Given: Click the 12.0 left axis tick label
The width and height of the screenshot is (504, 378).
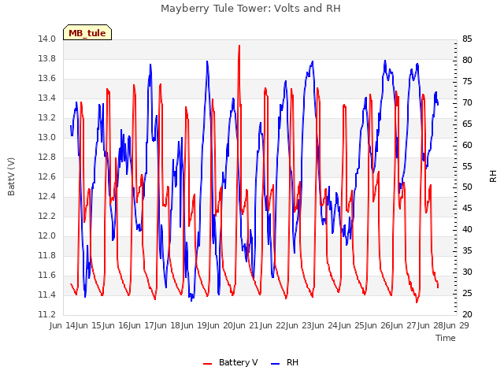Looking at the screenshot, I should coord(46,236).
